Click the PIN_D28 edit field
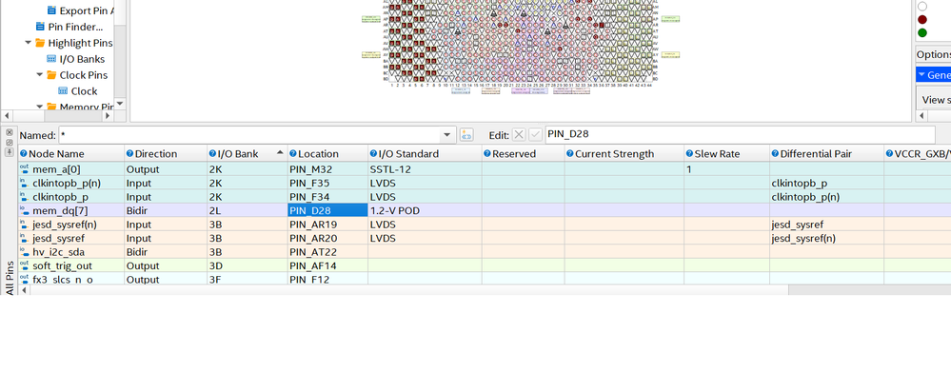 [x=740, y=134]
